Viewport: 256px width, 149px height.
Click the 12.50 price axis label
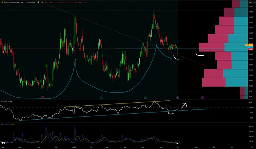point(251,59)
